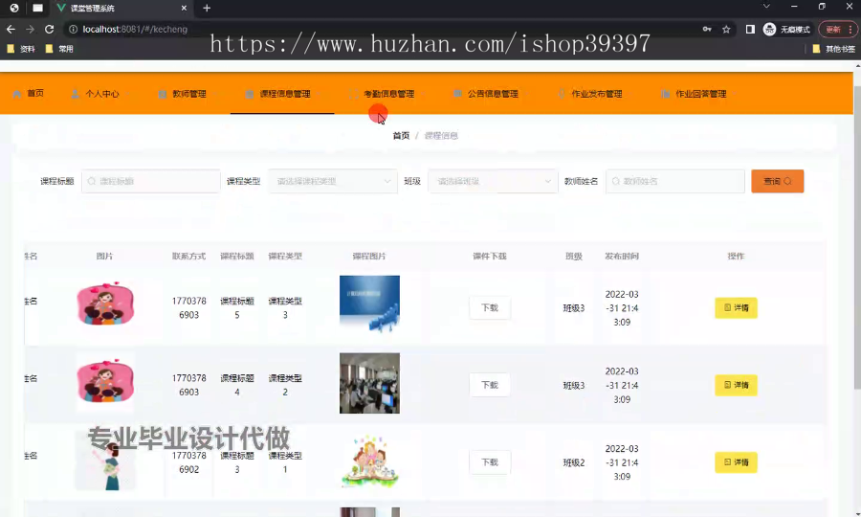Click the blue course image in first row

[x=369, y=303]
